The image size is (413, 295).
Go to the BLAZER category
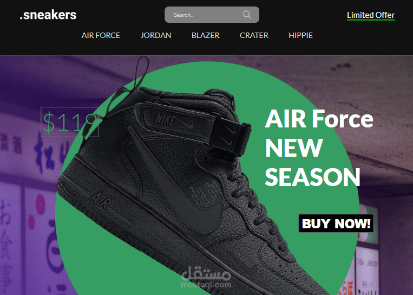click(206, 35)
